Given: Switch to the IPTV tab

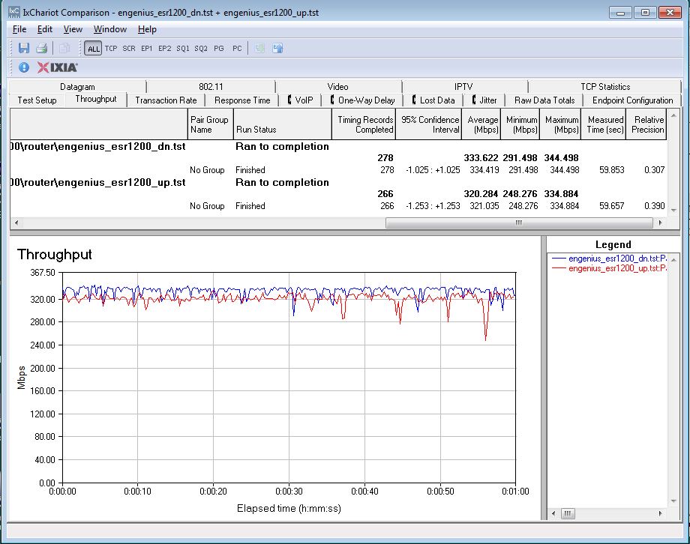Looking at the screenshot, I should [463, 87].
